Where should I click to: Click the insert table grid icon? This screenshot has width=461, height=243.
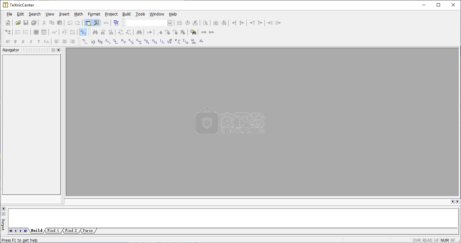(x=44, y=32)
